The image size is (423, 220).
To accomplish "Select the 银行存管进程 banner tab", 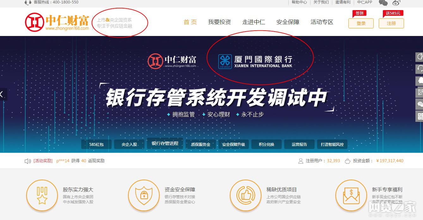I will 165,143.
